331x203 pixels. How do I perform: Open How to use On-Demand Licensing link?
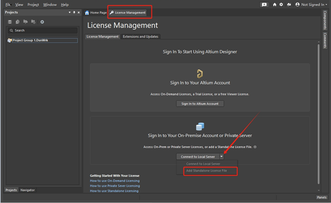click(x=115, y=181)
